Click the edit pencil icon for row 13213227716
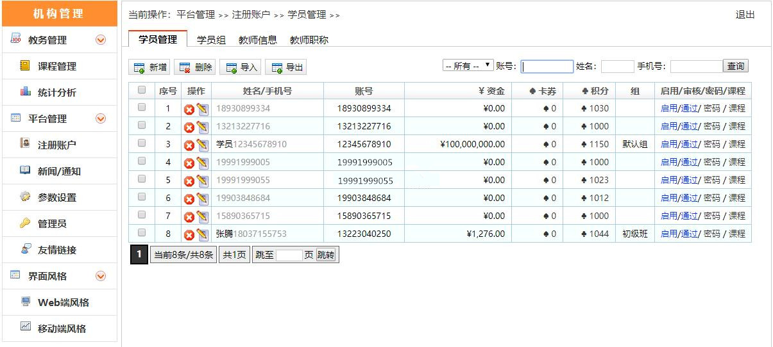This screenshot has width=773, height=347. tap(202, 127)
